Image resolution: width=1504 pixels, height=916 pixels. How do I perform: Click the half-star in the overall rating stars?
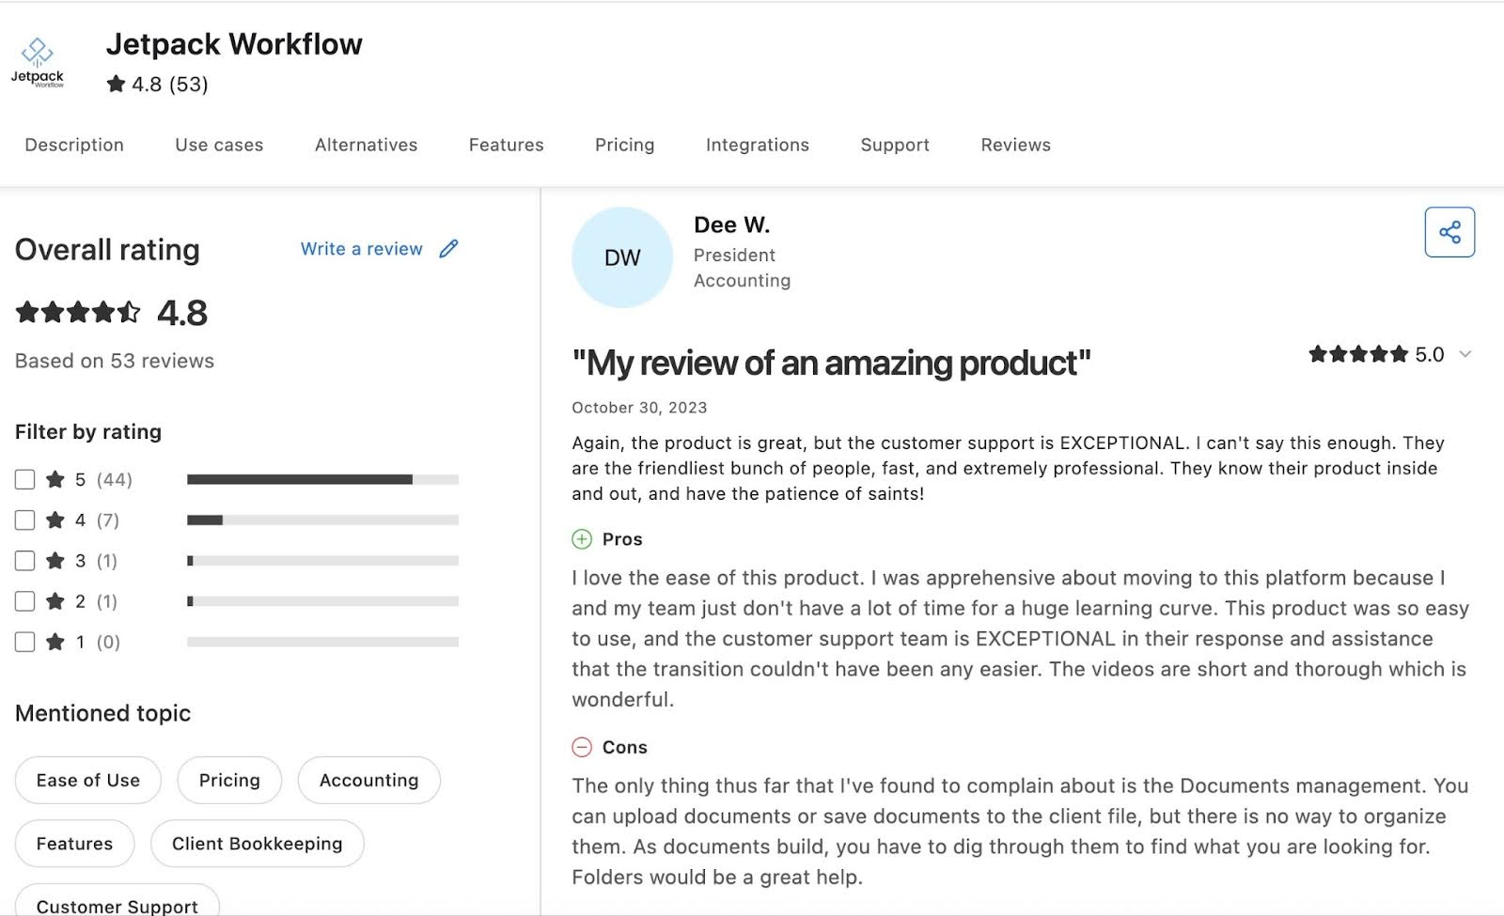[129, 312]
